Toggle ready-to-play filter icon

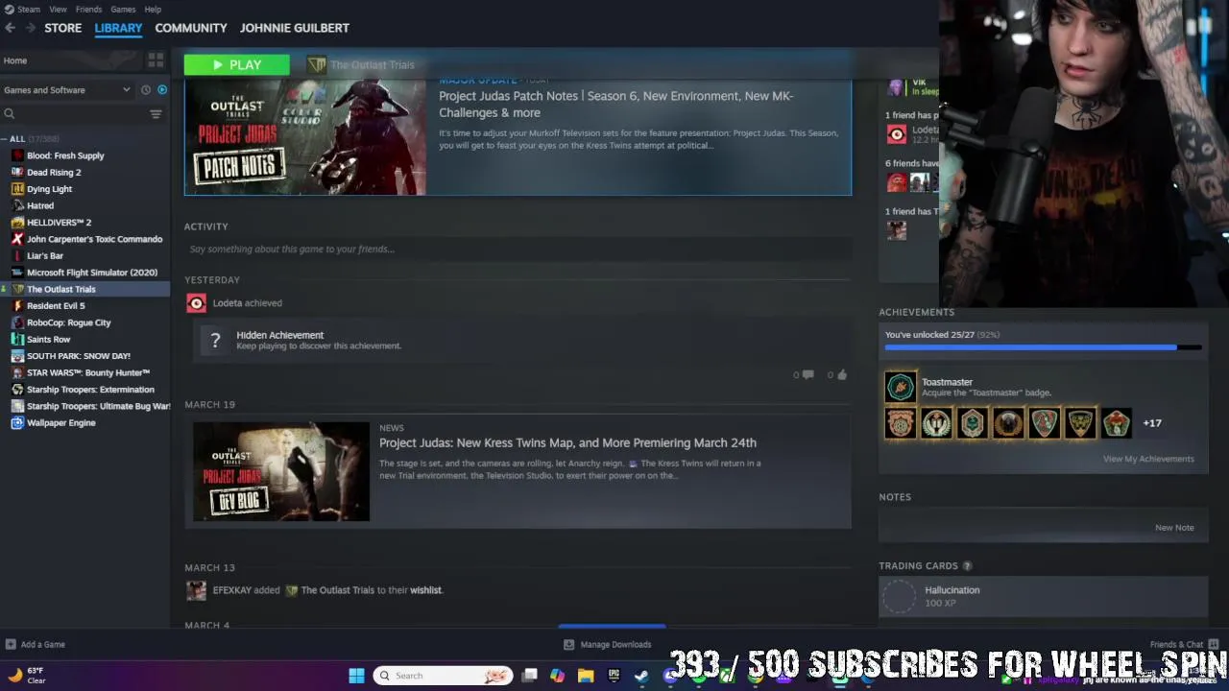(162, 90)
